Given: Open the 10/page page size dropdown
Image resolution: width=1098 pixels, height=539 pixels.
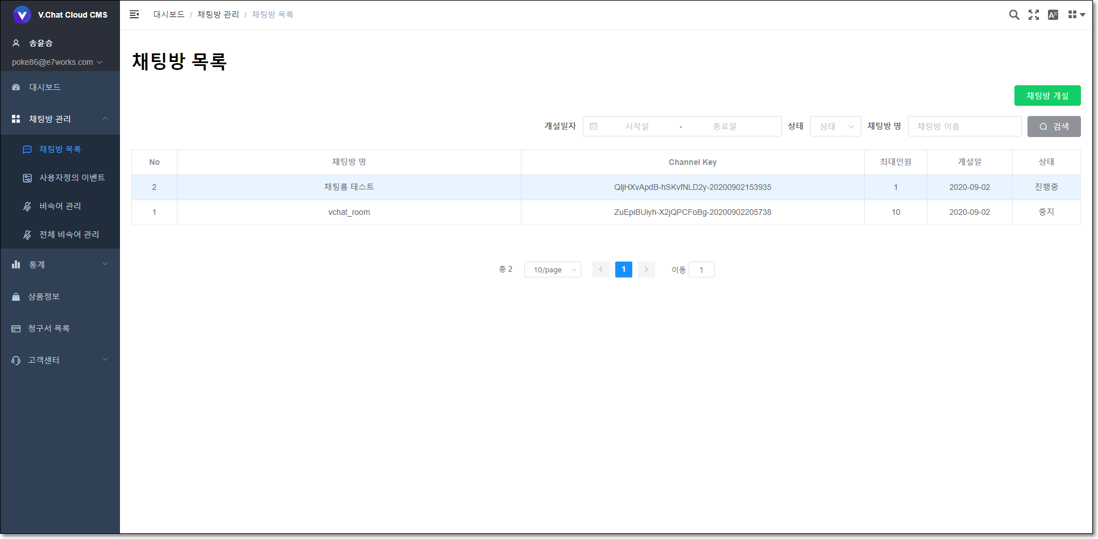Looking at the screenshot, I should point(553,269).
